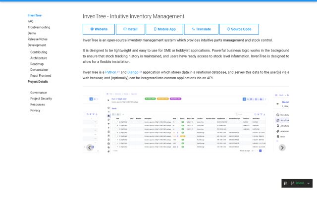The width and height of the screenshot is (317, 198).
Task: Click the Translate button
Action: coord(201,29)
